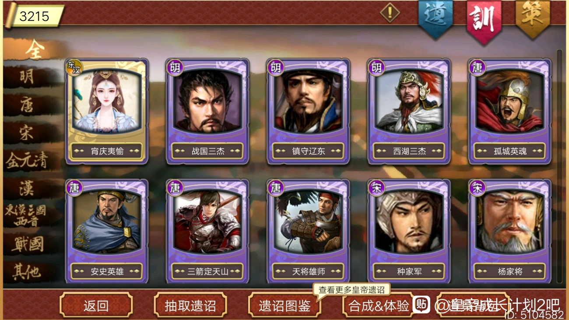Select the 三箭定天山 card portrait
569x320 pixels.
(x=207, y=221)
